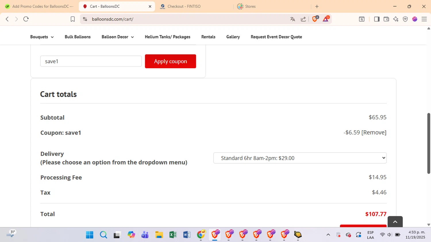
Task: Close the Cart - BalloonsDC tab
Action: 150,6
